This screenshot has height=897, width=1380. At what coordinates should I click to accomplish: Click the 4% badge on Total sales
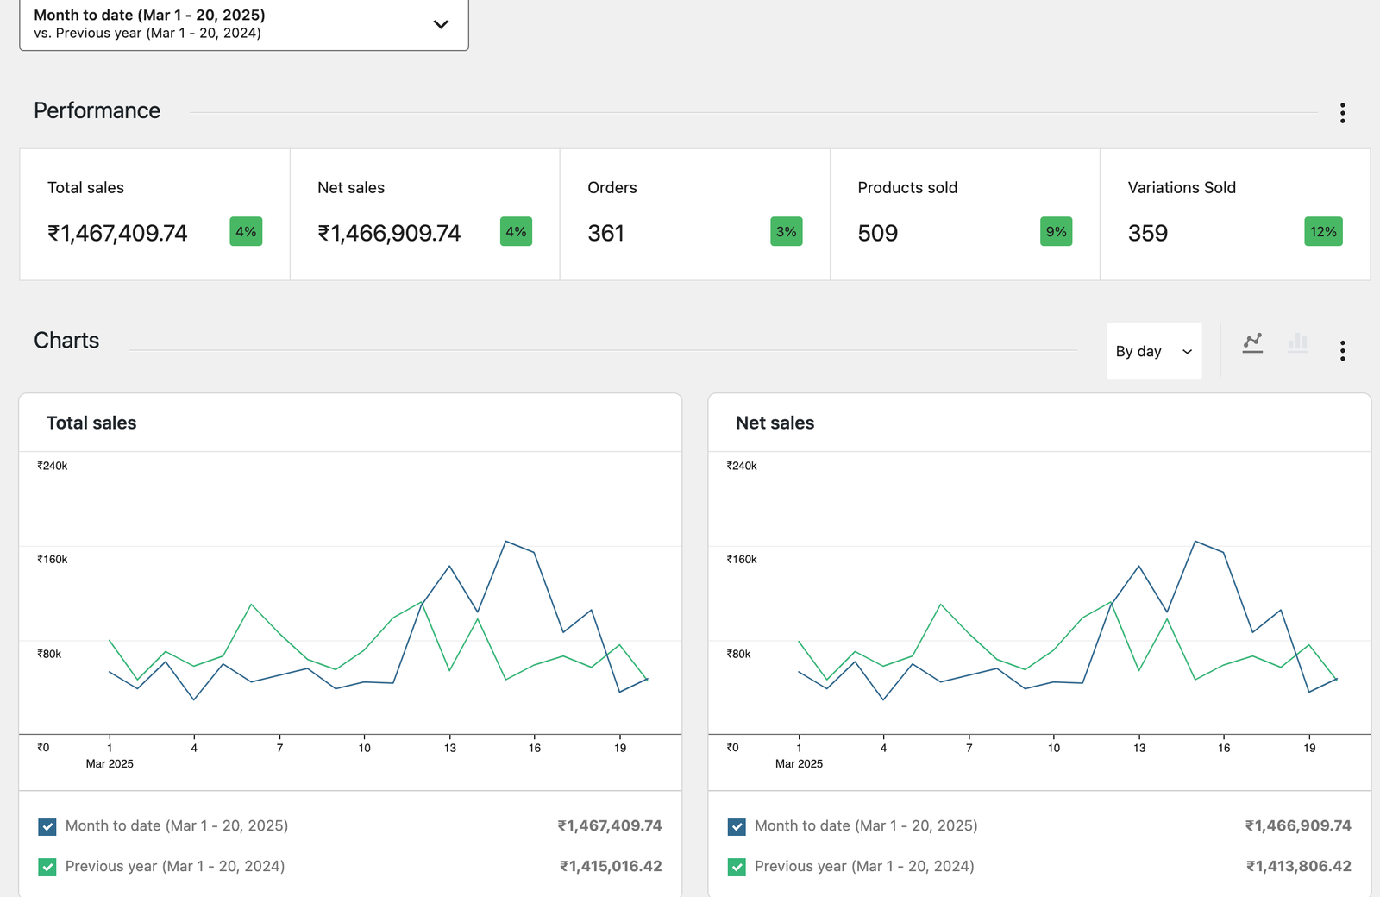tap(245, 231)
